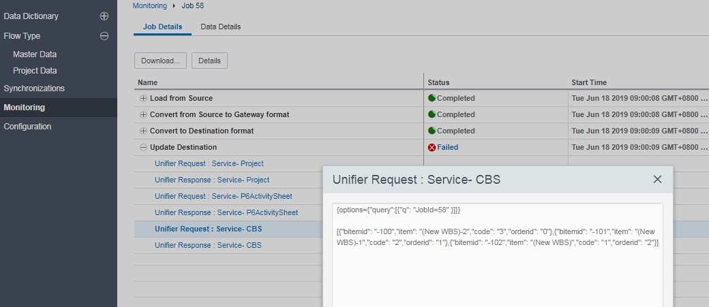Click the Details button
The height and width of the screenshot is (307, 709).
[209, 61]
